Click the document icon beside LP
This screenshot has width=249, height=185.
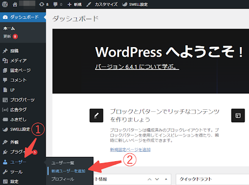(5, 90)
